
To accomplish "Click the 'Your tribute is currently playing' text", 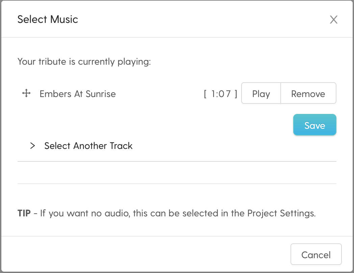I will point(84,62).
